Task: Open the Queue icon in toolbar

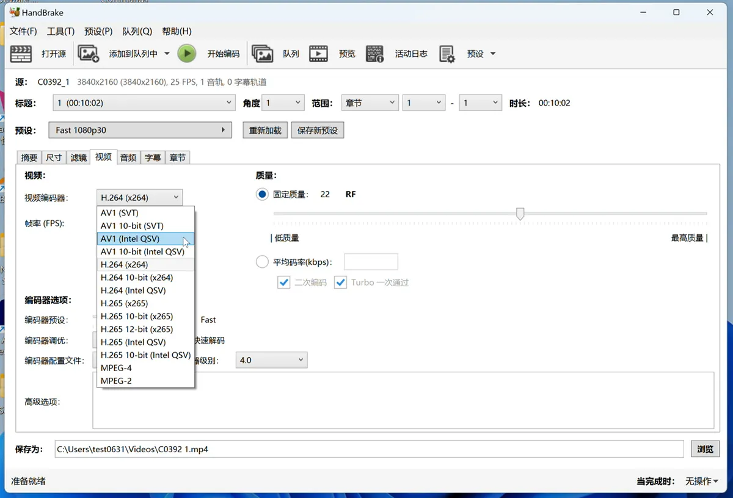Action: coord(262,54)
